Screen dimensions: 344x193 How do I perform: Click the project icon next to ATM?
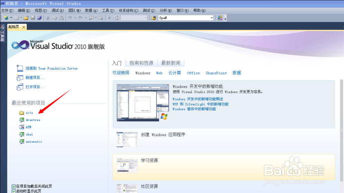click(21, 127)
